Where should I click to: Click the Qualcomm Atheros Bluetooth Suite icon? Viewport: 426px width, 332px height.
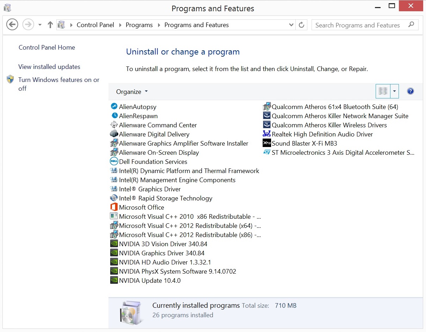point(267,107)
